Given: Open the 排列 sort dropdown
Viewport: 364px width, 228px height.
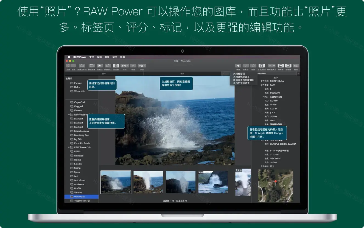Looking at the screenshot, I should coord(125,65).
